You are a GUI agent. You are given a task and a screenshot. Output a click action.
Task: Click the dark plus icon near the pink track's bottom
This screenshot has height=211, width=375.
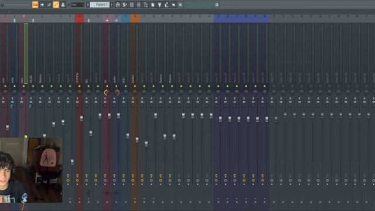click(107, 193)
